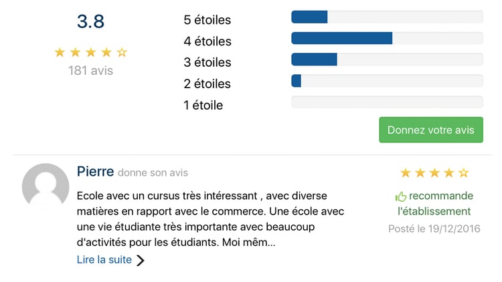Click the green thumbs-up recommend icon

point(400,196)
